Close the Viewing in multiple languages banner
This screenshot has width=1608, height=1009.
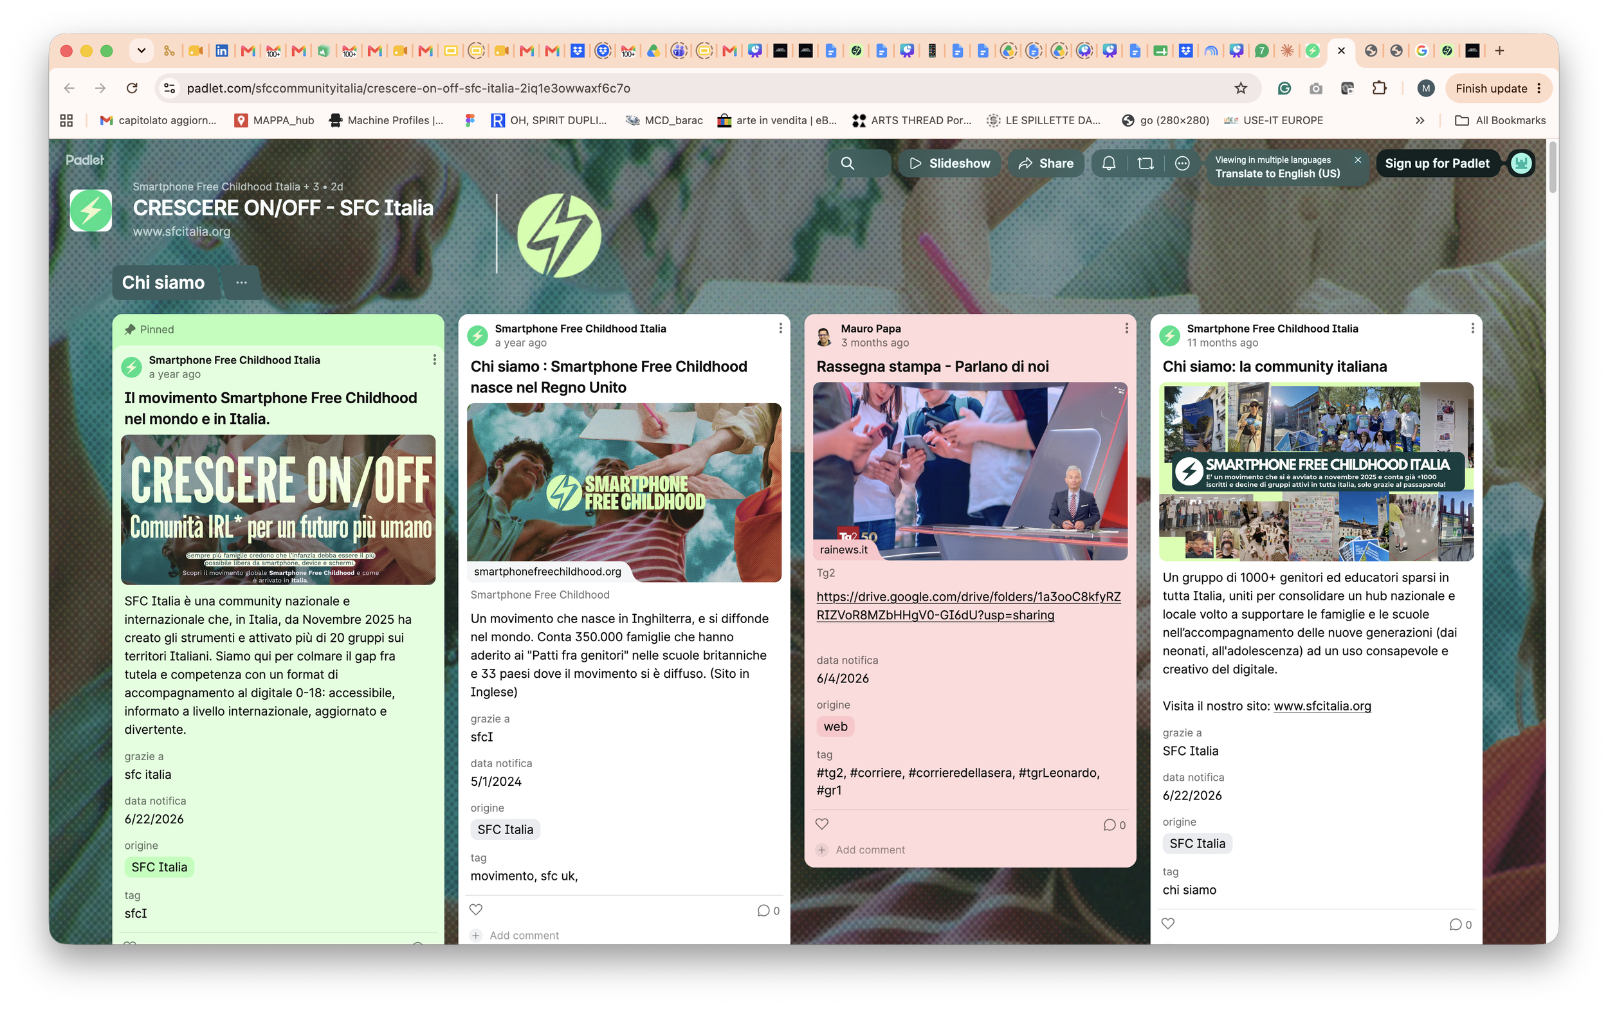[1358, 159]
